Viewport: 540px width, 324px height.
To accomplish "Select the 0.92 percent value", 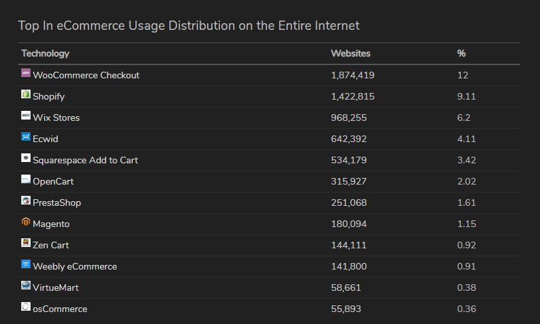I will (x=466, y=245).
